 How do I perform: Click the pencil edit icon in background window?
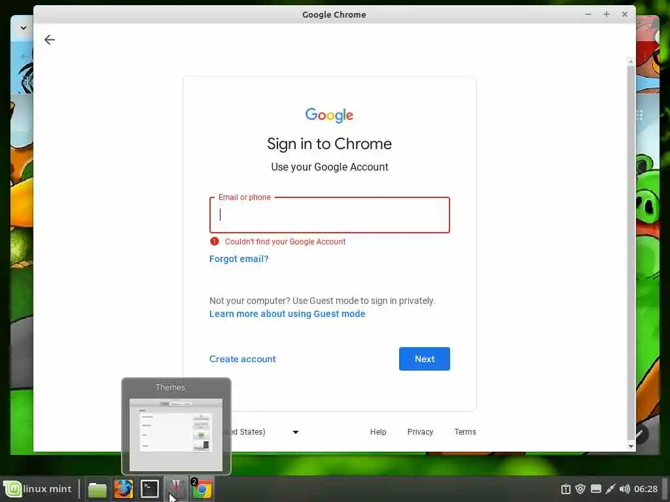pos(640,434)
